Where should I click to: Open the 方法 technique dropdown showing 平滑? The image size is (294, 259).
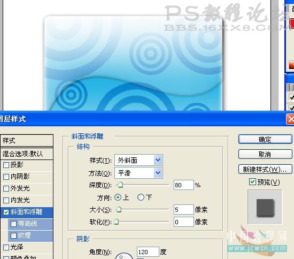138,173
